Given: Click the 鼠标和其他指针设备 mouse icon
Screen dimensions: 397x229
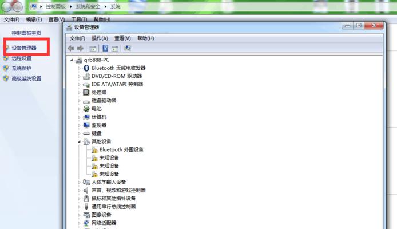Looking at the screenshot, I should tap(86, 198).
